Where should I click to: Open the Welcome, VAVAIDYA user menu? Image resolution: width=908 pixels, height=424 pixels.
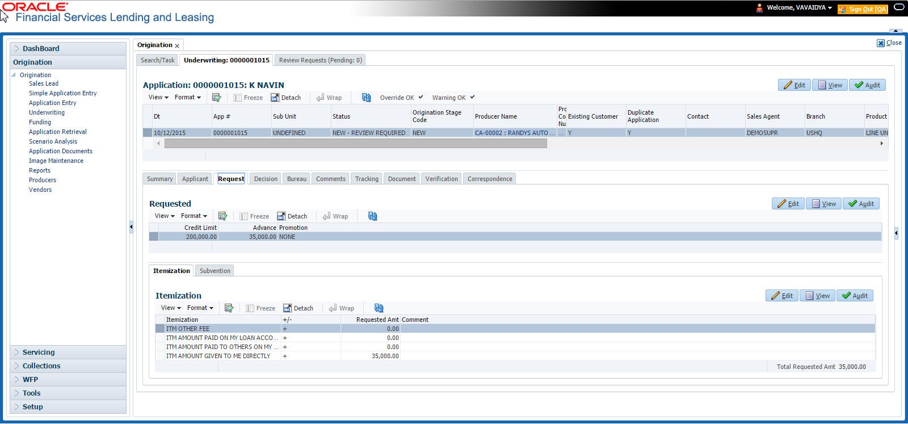click(799, 8)
